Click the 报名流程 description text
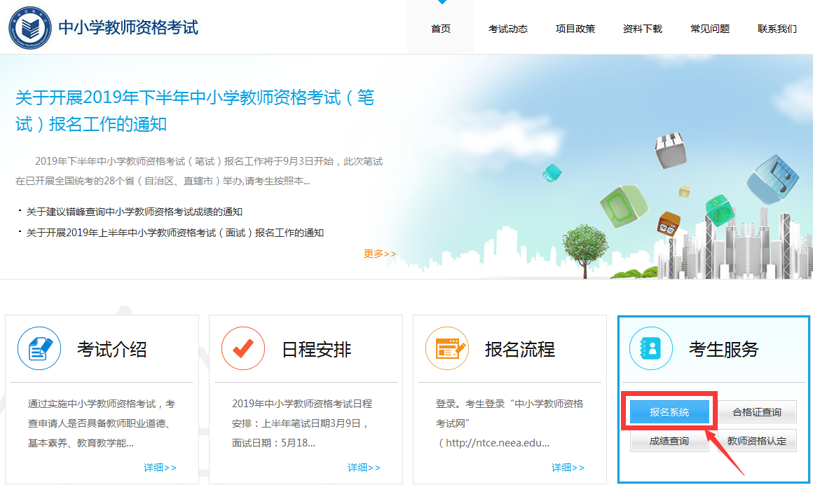The height and width of the screenshot is (485, 813). [x=510, y=423]
